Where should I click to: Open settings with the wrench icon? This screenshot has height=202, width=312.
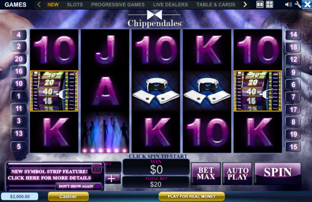tap(298, 5)
